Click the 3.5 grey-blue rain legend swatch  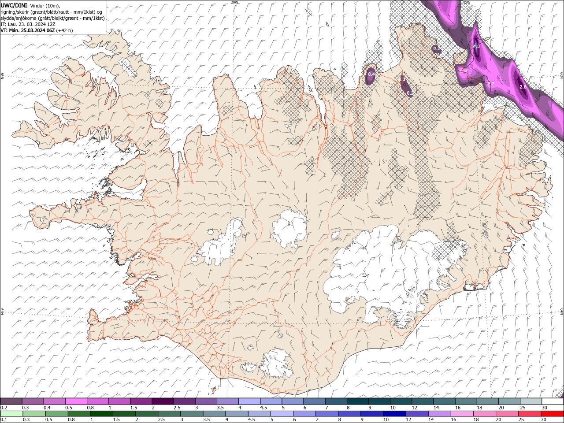(214, 414)
